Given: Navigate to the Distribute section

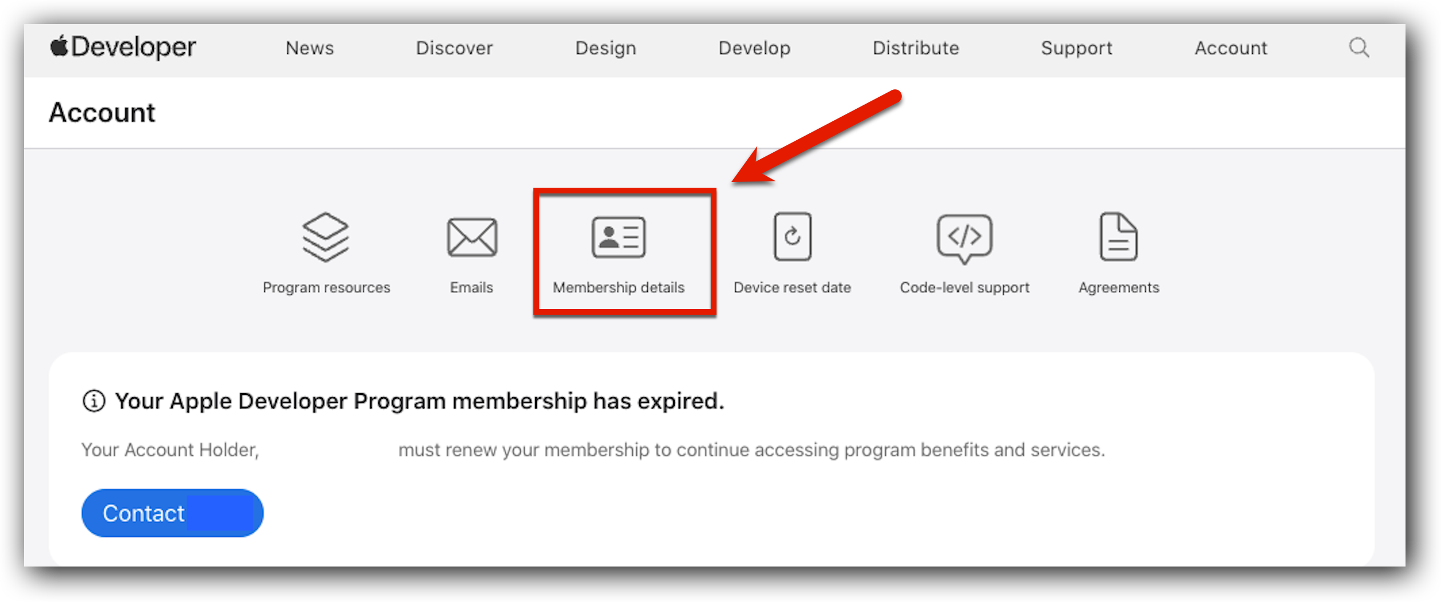Looking at the screenshot, I should [916, 48].
